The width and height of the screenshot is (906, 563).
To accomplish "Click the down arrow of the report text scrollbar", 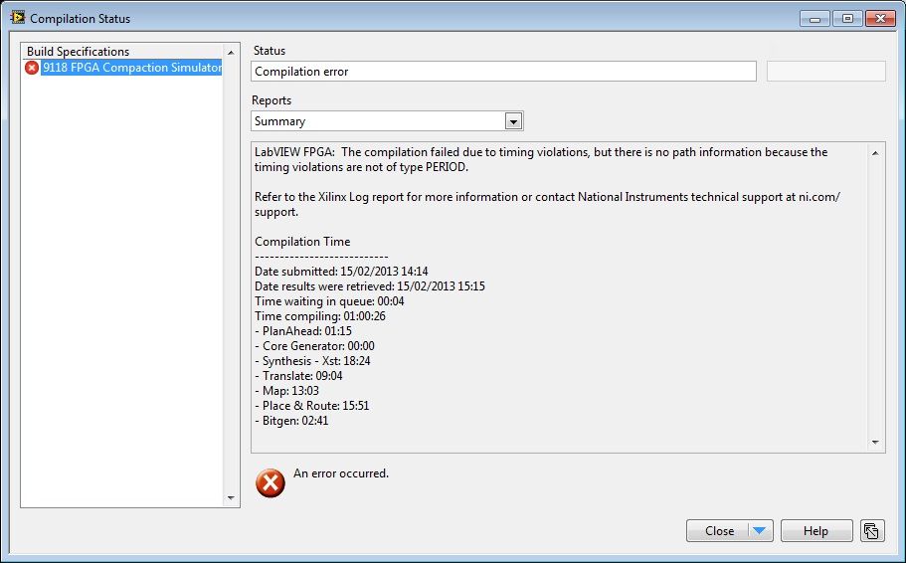I will tap(875, 443).
